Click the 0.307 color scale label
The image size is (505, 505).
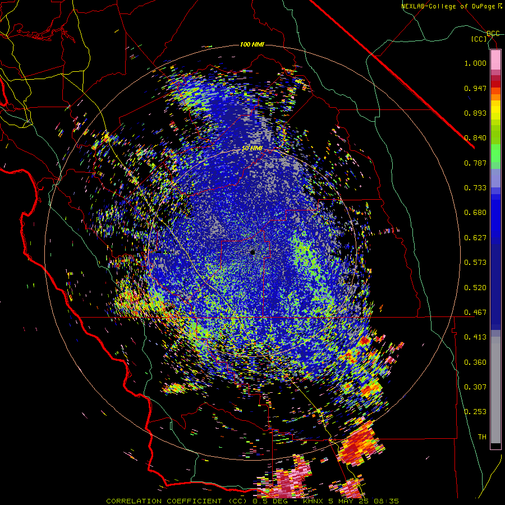tap(475, 387)
